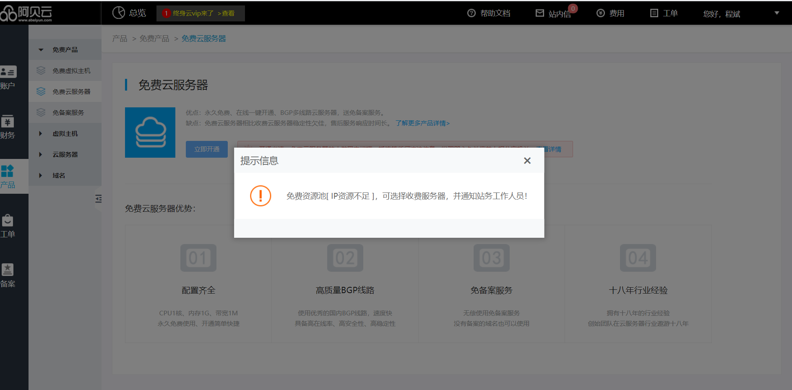Collapse the 免费产品 menu group
792x390 pixels.
(65, 50)
